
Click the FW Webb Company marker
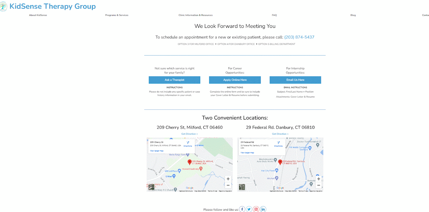310,148
